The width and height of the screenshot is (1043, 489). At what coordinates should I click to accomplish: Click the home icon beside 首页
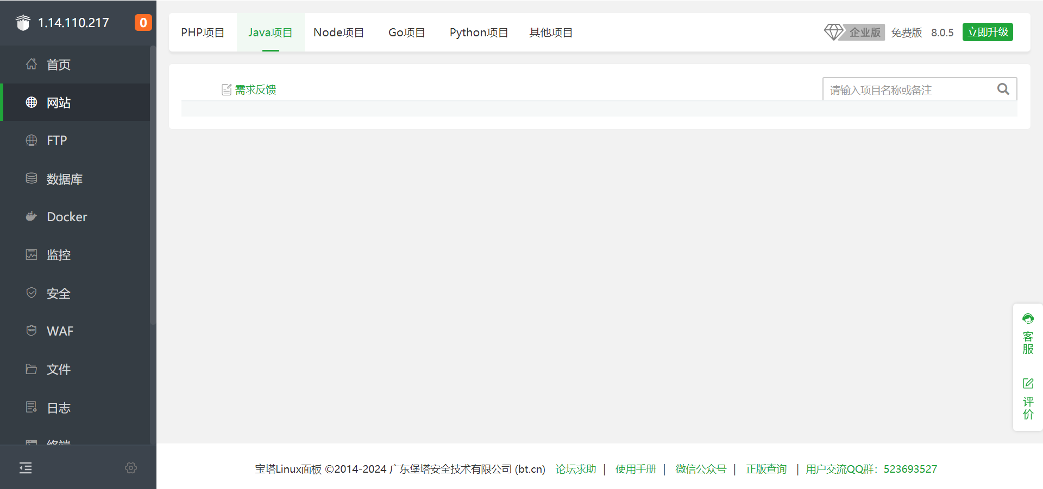[32, 64]
